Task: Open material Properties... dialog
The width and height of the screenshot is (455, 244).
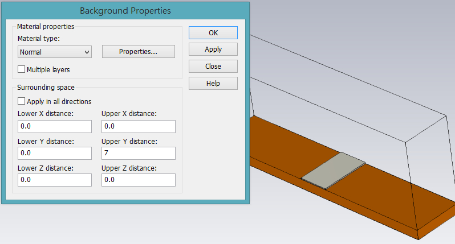Action: pos(139,52)
